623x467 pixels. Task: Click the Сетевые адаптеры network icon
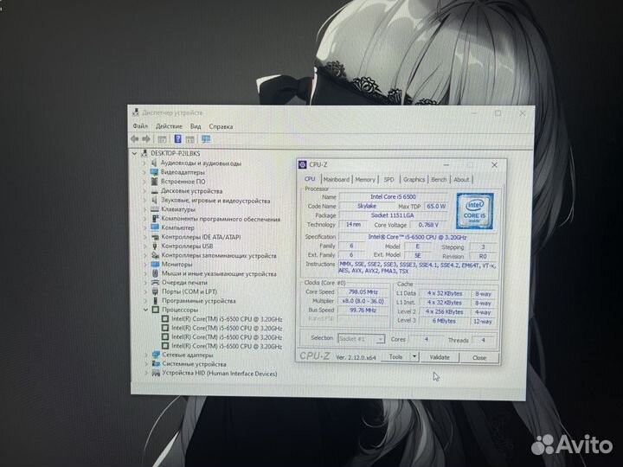click(x=156, y=355)
